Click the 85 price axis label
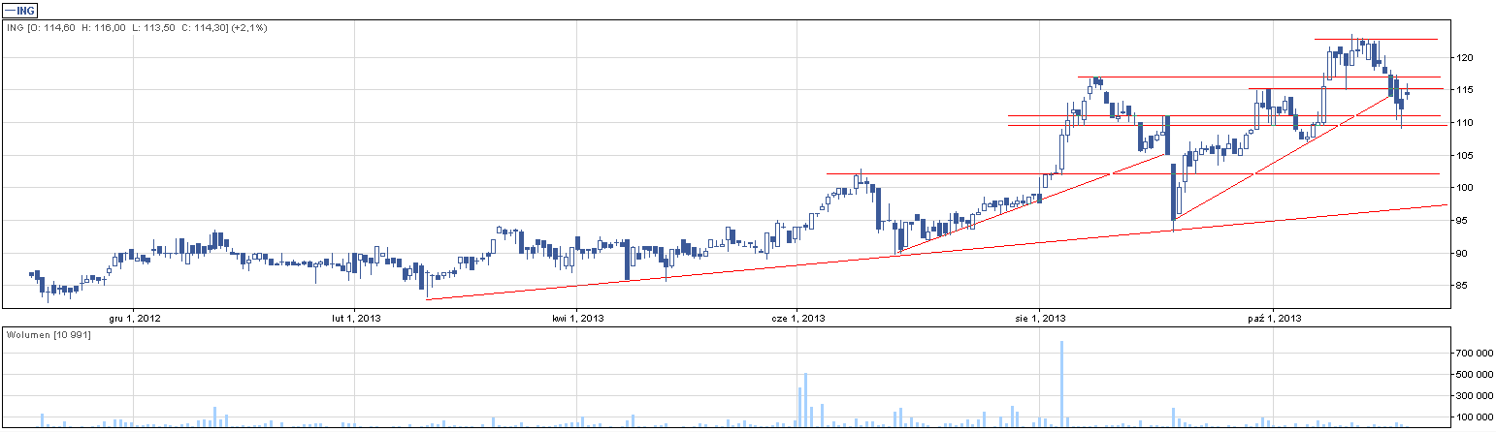This screenshot has width=1496, height=432. tap(1463, 286)
